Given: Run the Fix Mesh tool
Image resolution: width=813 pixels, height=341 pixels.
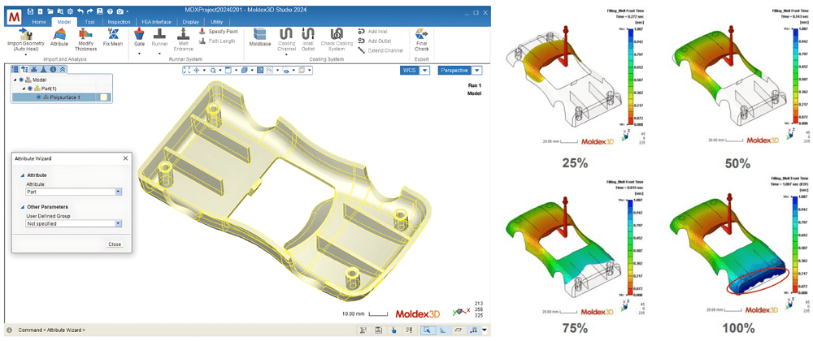Looking at the screenshot, I should point(112,38).
